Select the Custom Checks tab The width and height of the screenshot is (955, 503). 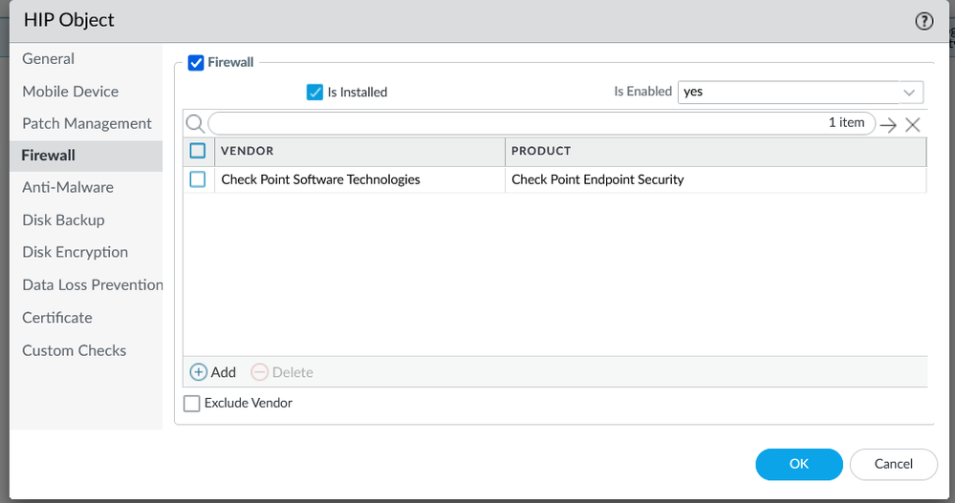point(75,351)
